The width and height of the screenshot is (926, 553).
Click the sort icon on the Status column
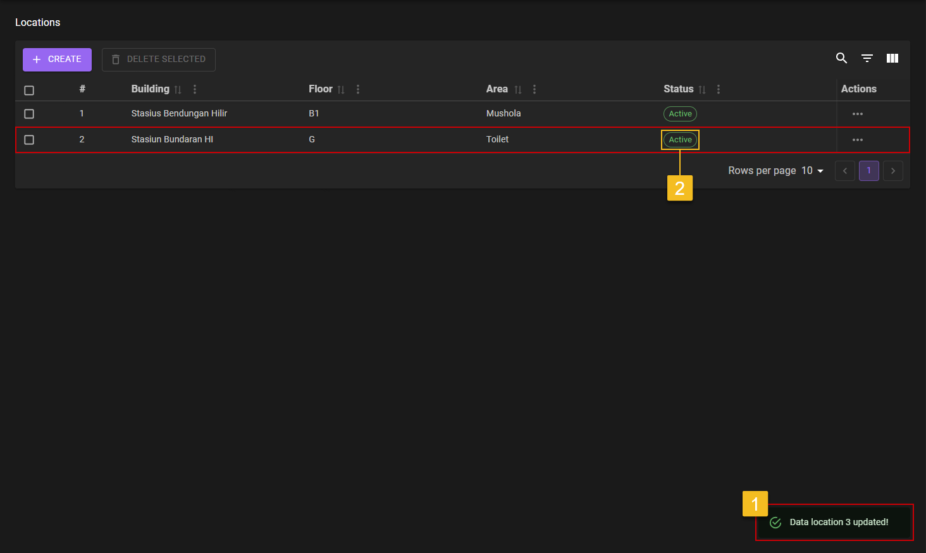coord(701,89)
